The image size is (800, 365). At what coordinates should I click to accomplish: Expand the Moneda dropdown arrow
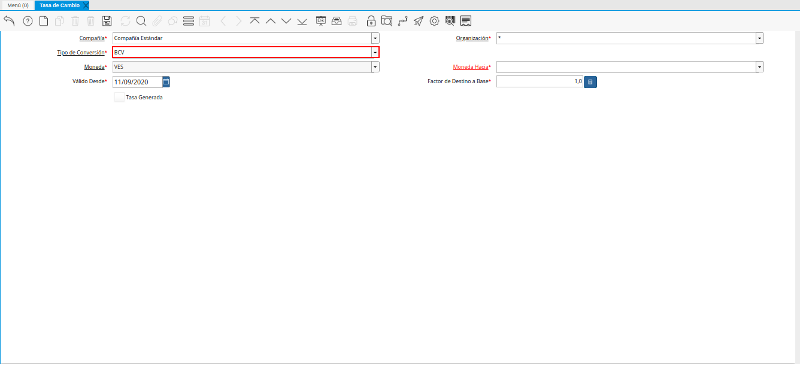point(375,67)
